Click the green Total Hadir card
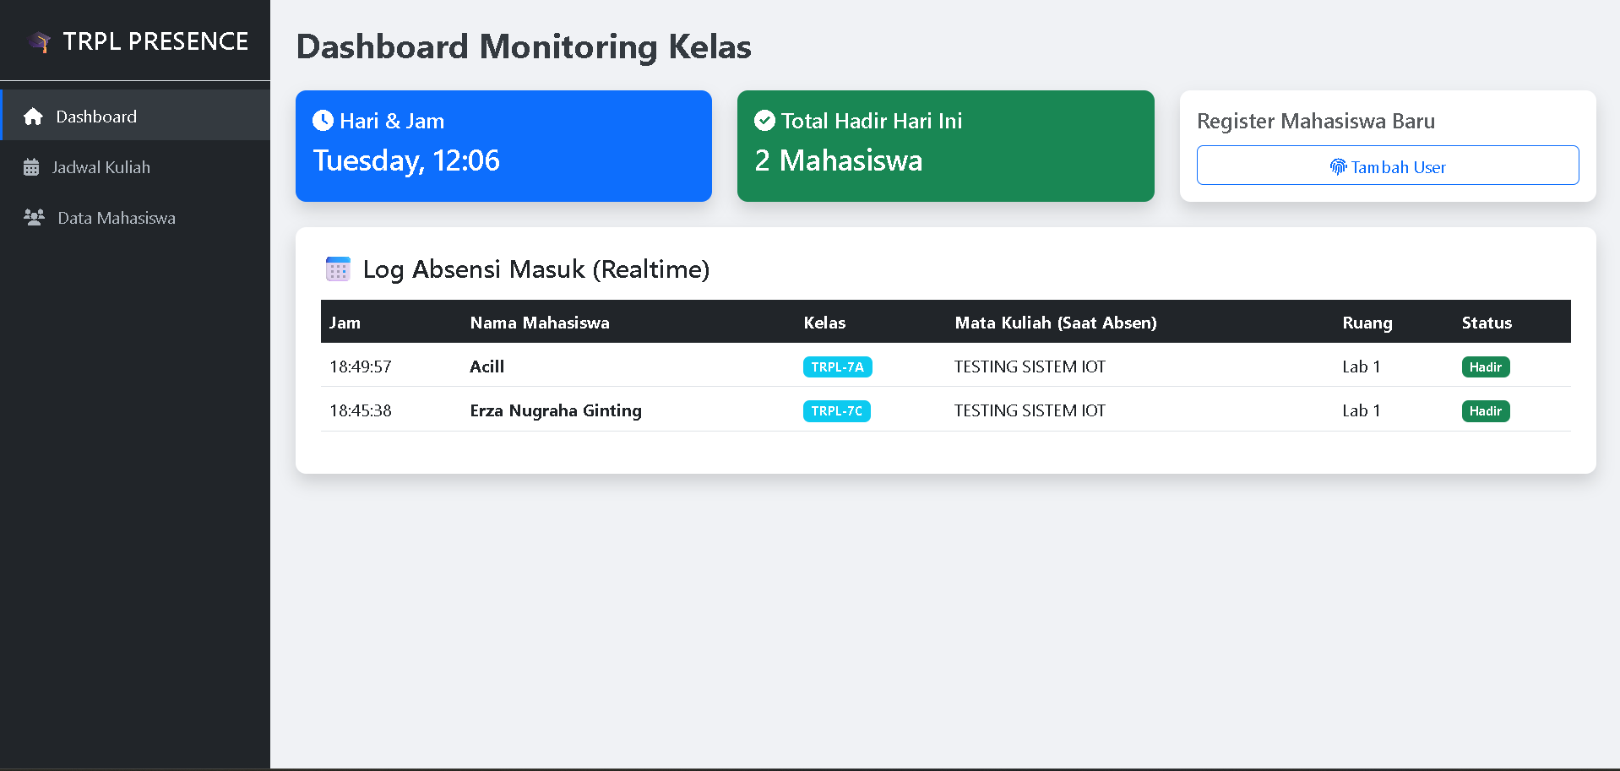 [945, 145]
